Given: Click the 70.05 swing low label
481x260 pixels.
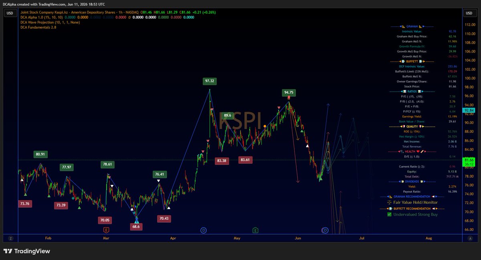Looking at the screenshot, I should tap(105, 220).
